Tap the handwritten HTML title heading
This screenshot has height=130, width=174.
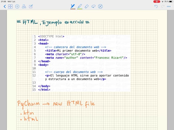click(x=53, y=22)
